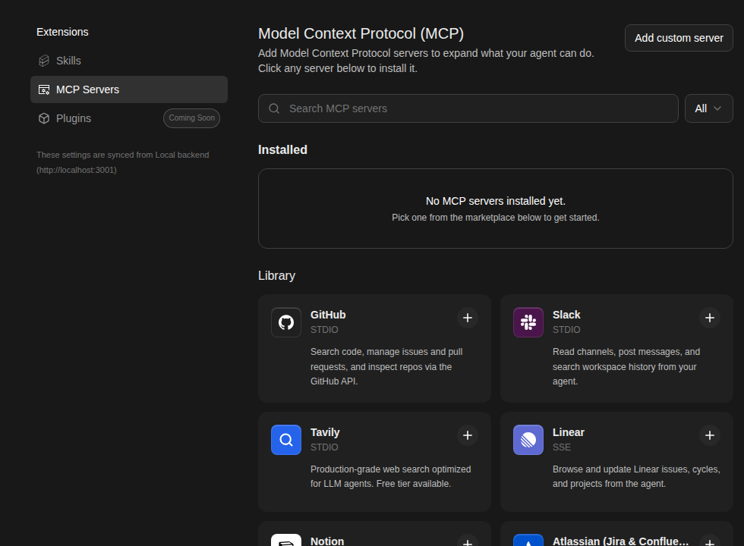Open the Skills section
744x546 pixels.
pyautogui.click(x=128, y=61)
